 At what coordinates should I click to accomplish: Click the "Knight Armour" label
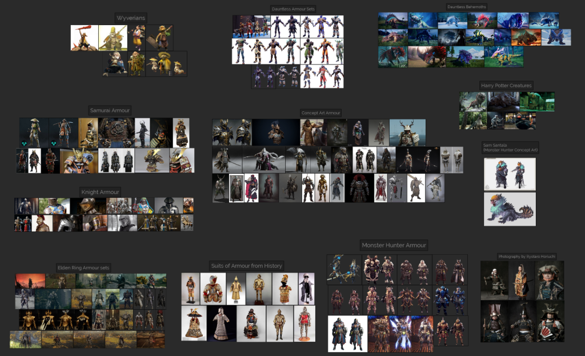(x=100, y=192)
